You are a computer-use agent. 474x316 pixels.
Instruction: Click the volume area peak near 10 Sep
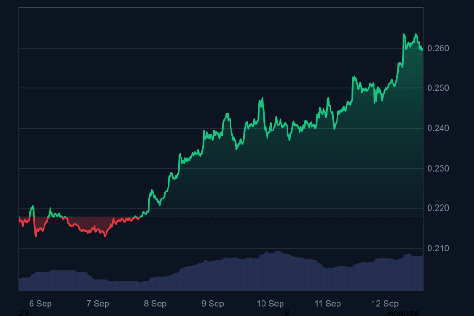tap(277, 252)
